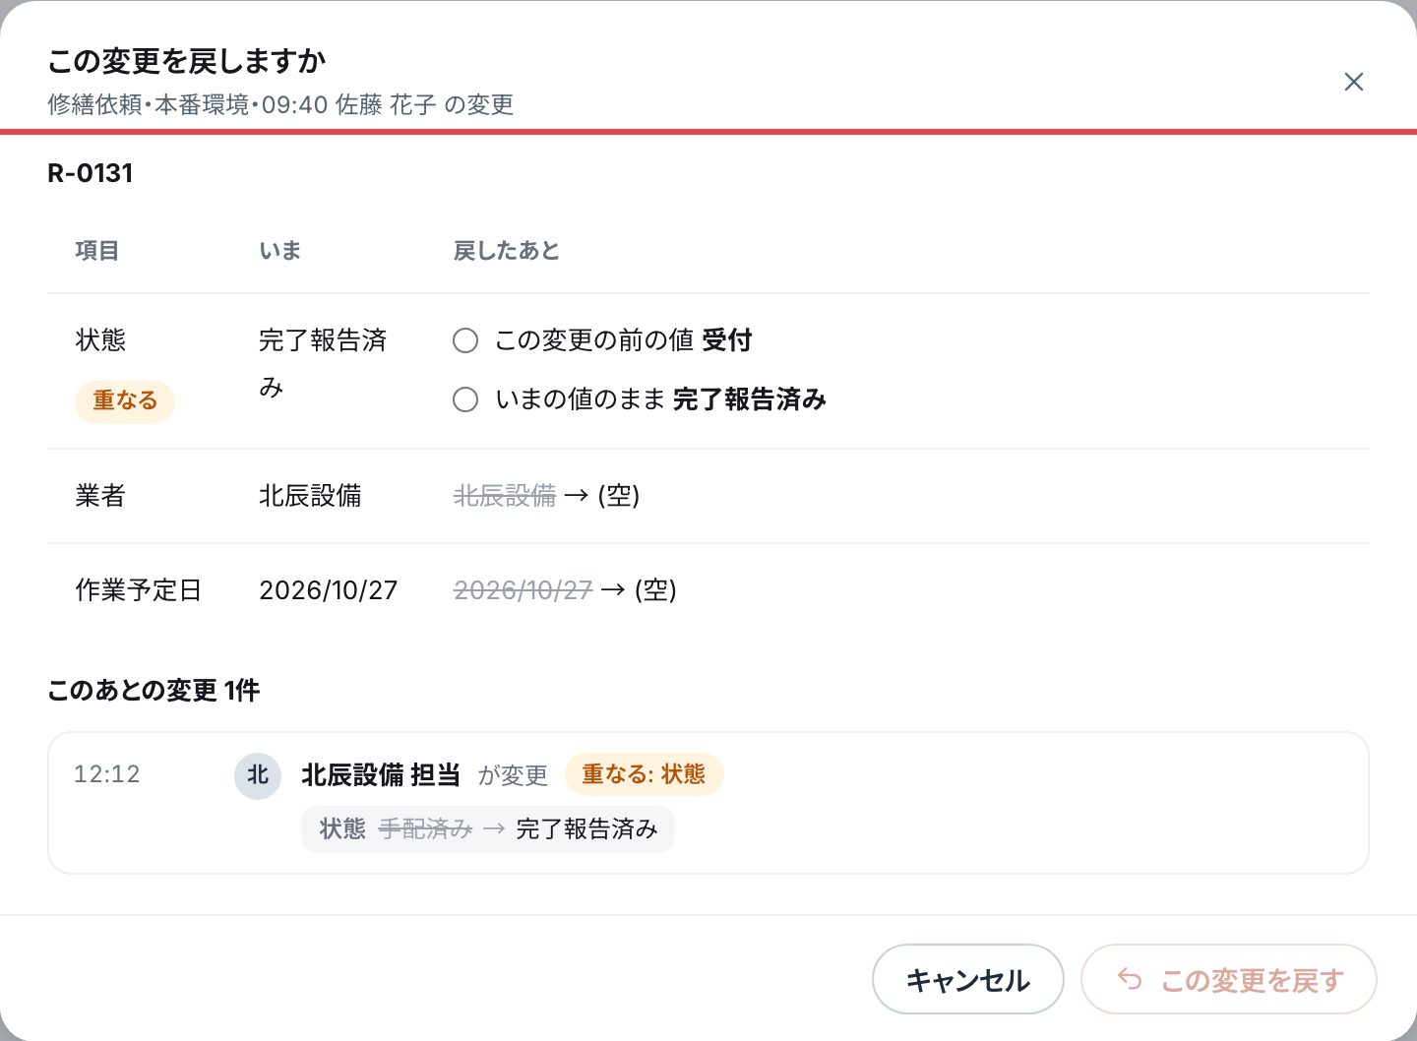Click the 12:12 timestamp
1417x1041 pixels.
click(x=107, y=774)
